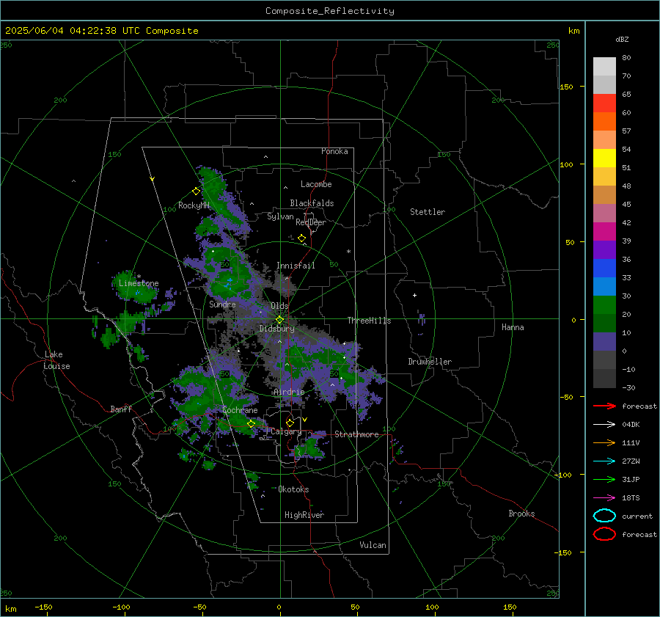The height and width of the screenshot is (617, 660).
Task: Click the Blackfalds label
Action: point(312,203)
